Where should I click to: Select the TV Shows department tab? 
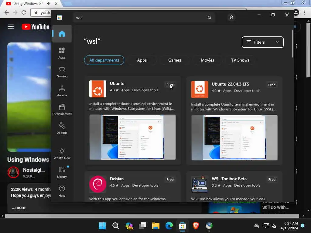point(240,60)
